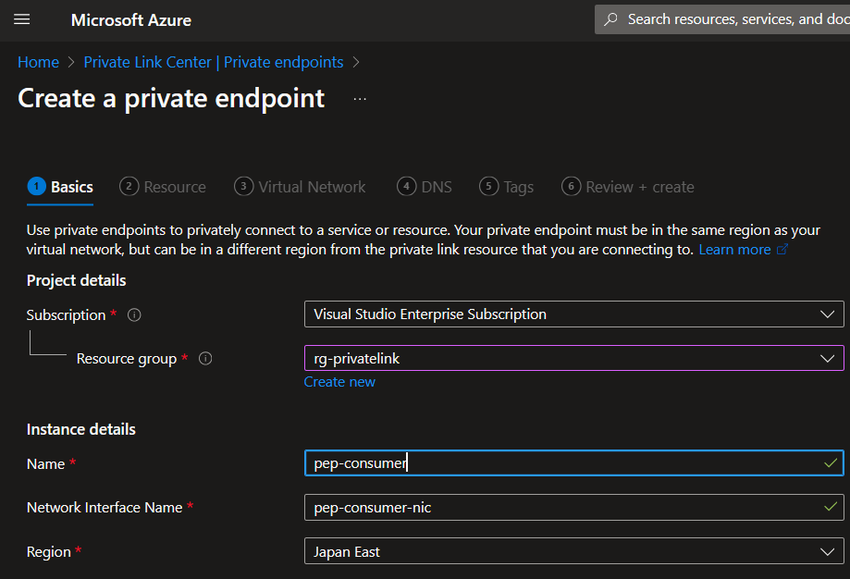Navigate to Home via the breadcrumb
This screenshot has height=579, width=850.
click(x=38, y=61)
